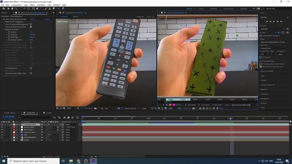The height and width of the screenshot is (164, 292).
Task: Click the red overlay color swatch
Action: click(170, 105)
